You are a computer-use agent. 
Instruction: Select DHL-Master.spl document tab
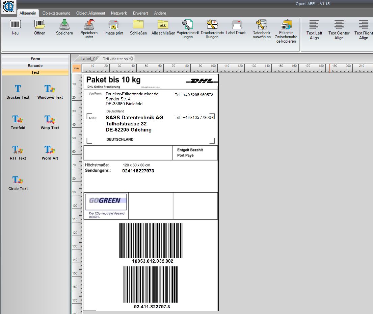click(115, 58)
